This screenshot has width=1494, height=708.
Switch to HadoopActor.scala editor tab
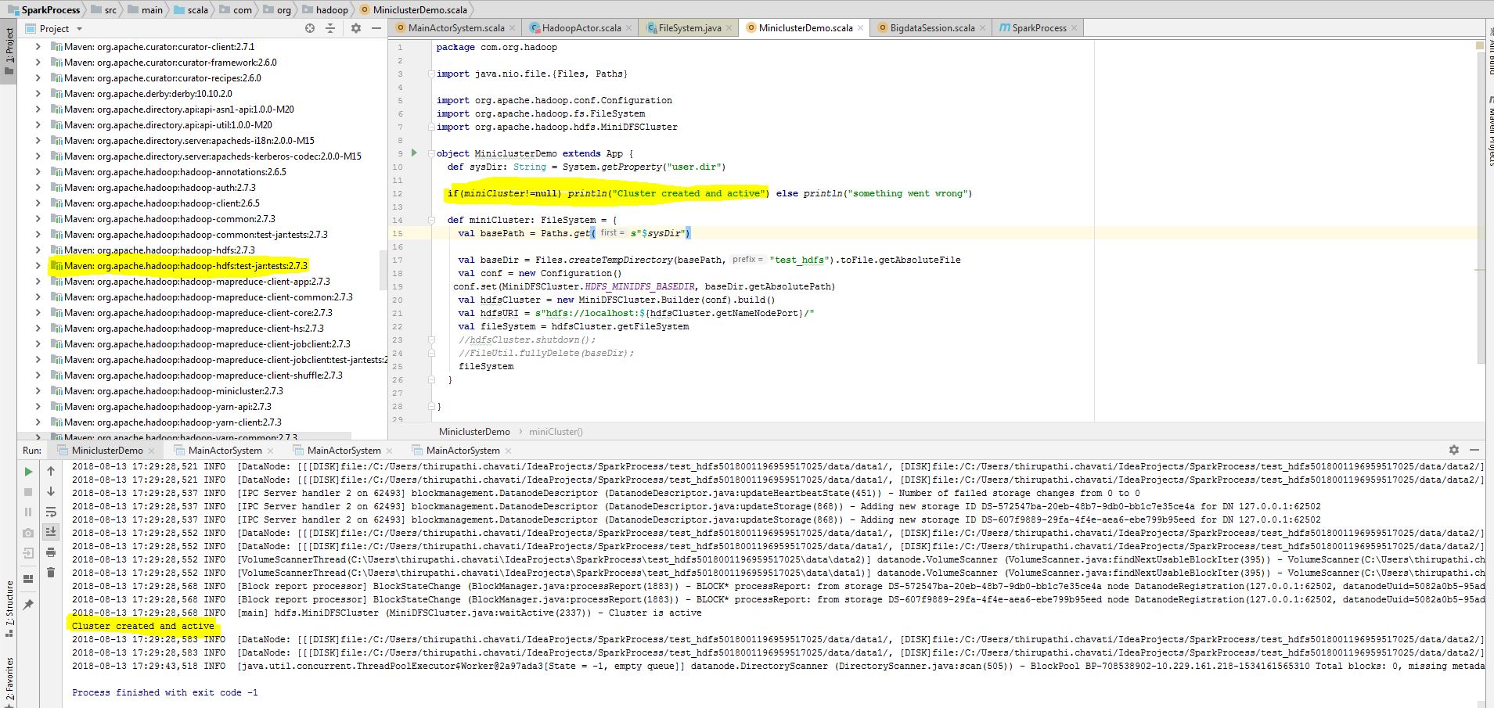pyautogui.click(x=581, y=28)
